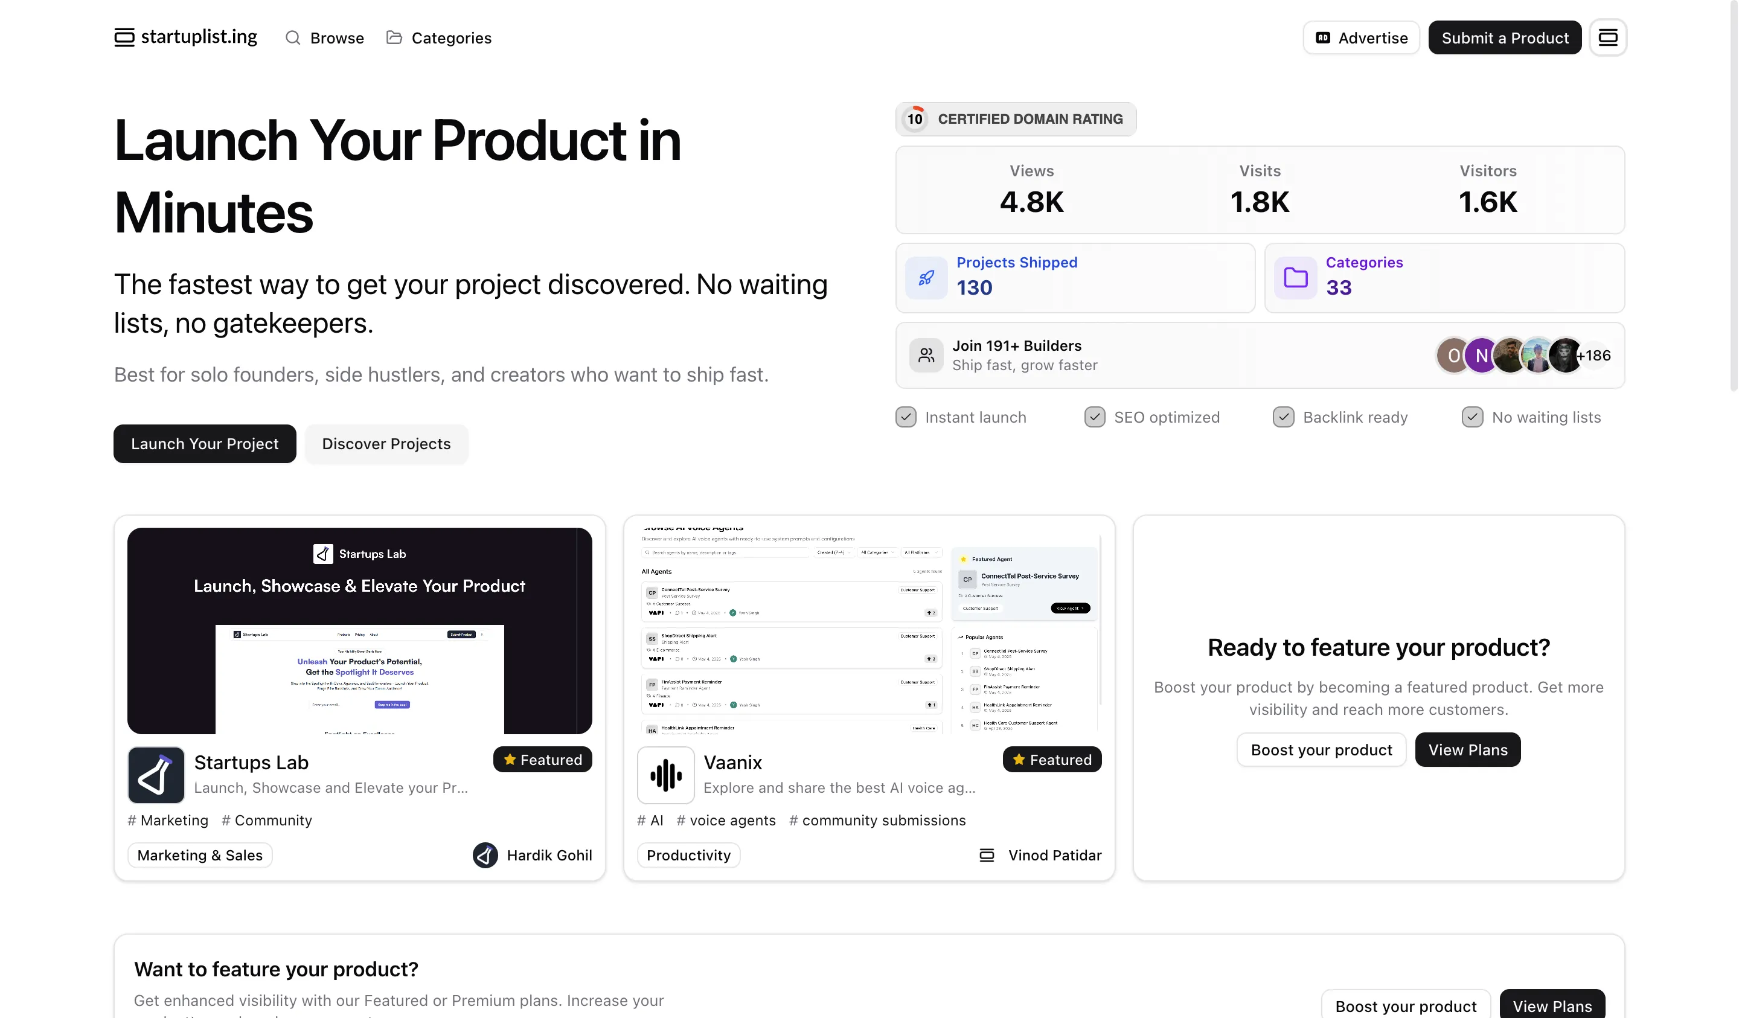1739x1018 pixels.
Task: Click the Startups Lab preview thumbnail
Action: [x=359, y=630]
